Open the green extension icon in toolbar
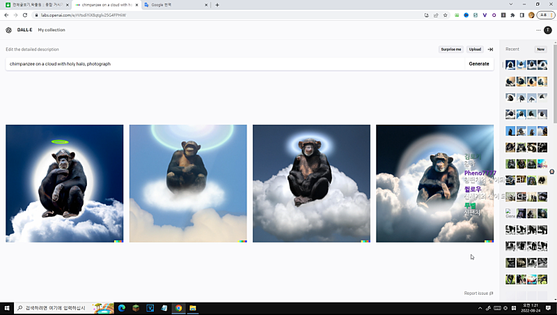557x315 pixels. pyautogui.click(x=457, y=15)
